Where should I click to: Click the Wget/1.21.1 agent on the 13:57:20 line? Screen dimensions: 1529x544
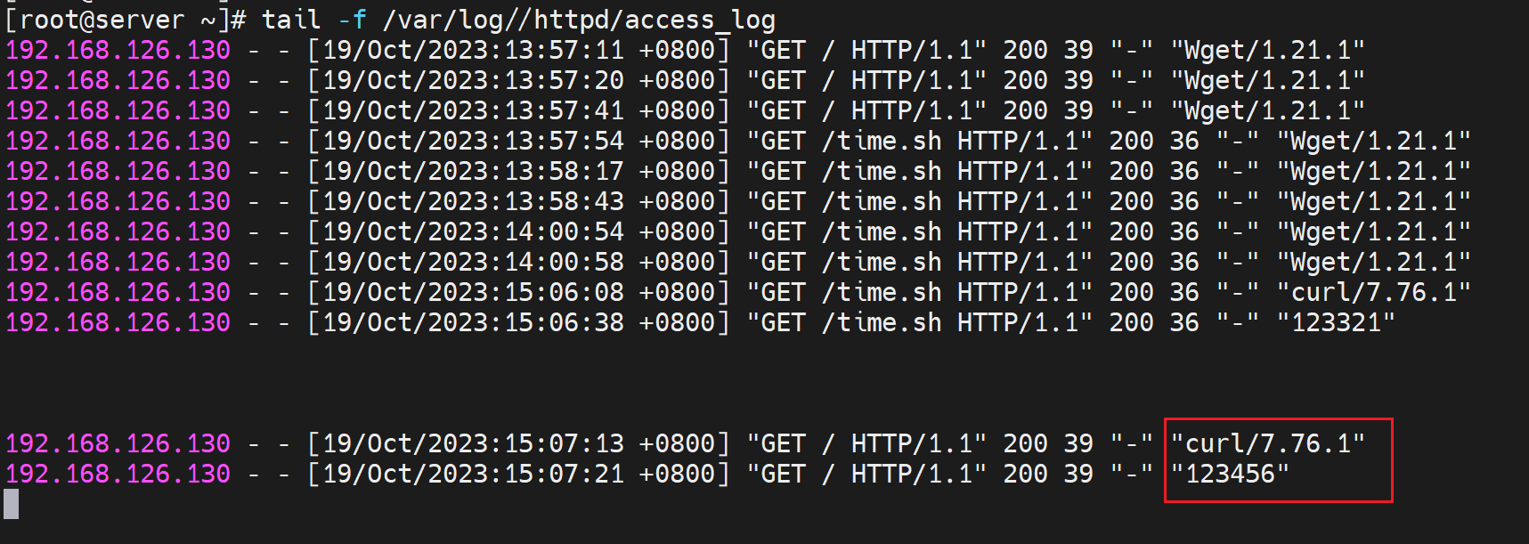pyautogui.click(x=1267, y=80)
